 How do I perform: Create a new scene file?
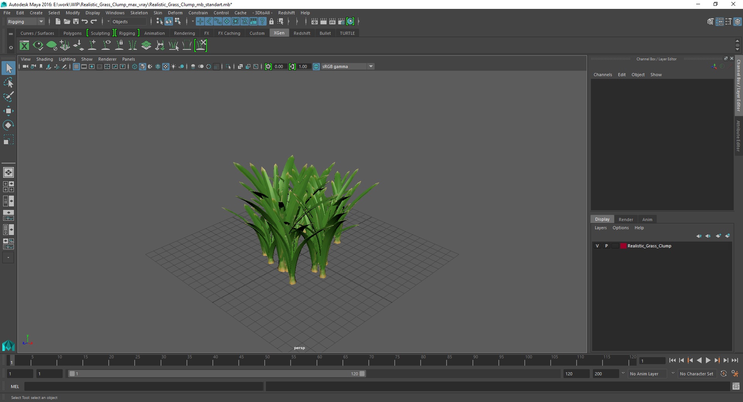58,22
